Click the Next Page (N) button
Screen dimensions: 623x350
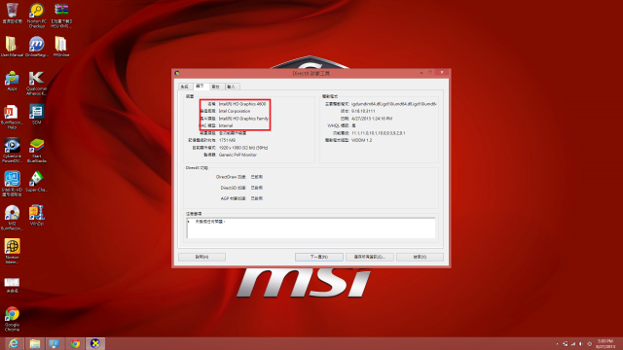[x=319, y=257]
